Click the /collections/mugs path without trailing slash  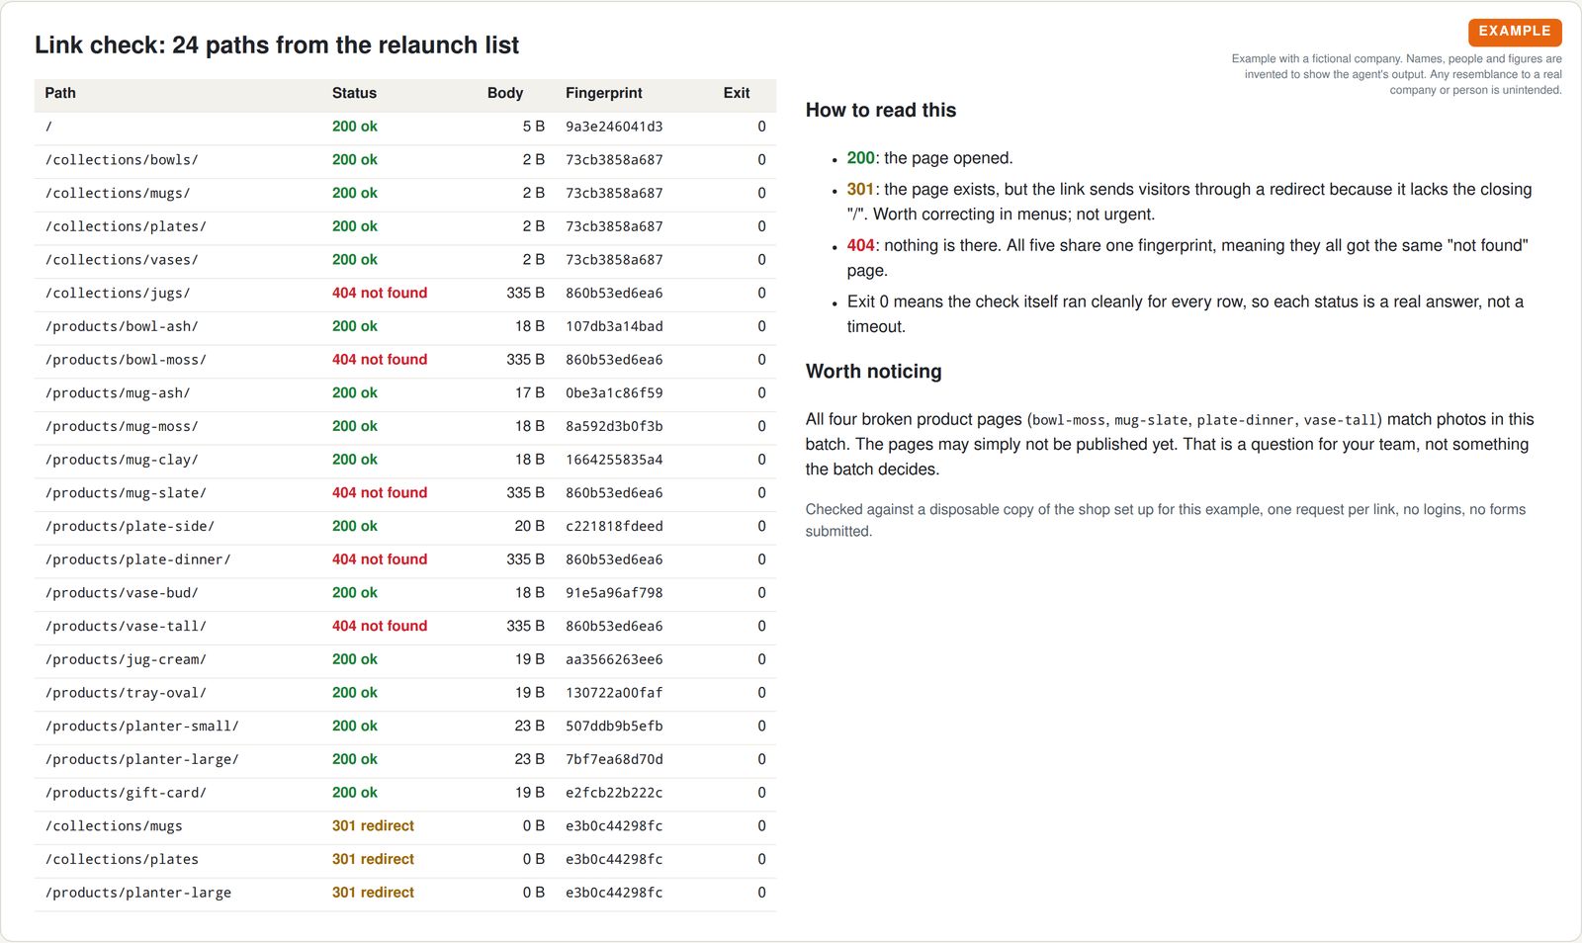tap(114, 826)
